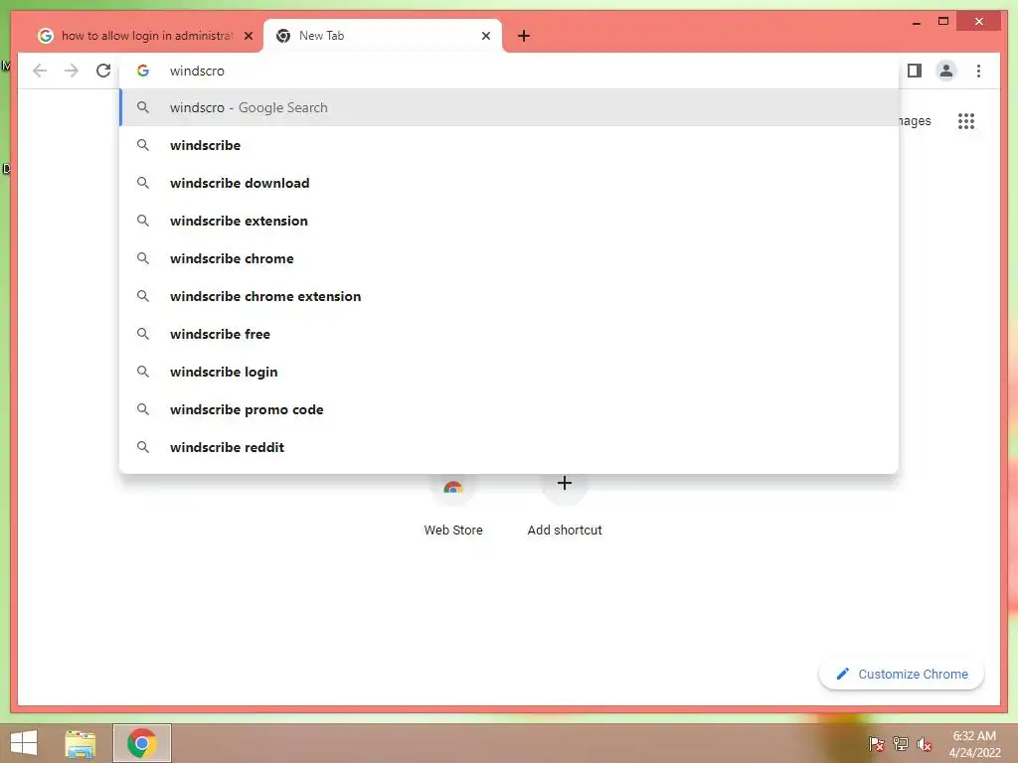Select the New Tab tab

[x=382, y=36]
